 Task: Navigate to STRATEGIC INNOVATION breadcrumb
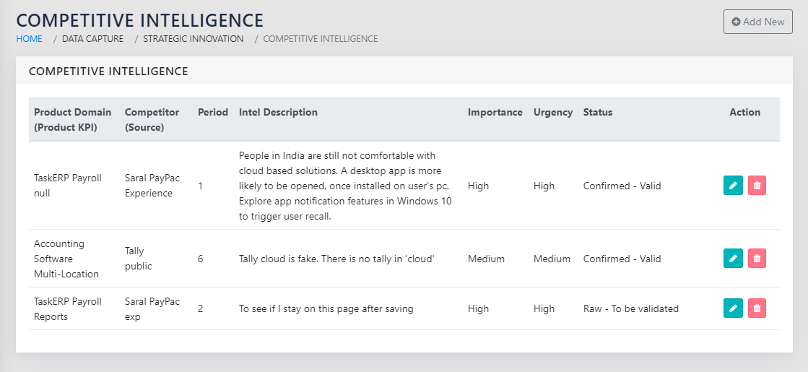tap(193, 39)
